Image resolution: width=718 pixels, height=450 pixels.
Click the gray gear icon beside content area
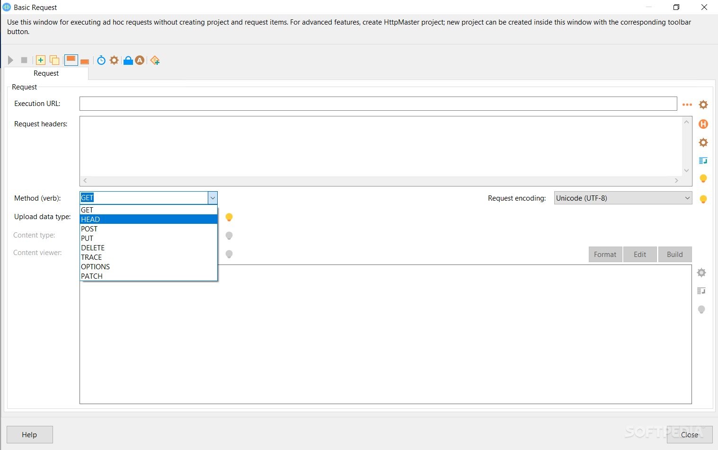(x=701, y=273)
